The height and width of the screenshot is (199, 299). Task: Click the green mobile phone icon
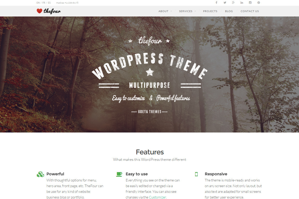196,174
